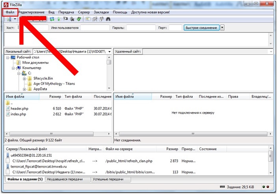
Task: Focus the Пароль input field
Action: 141,28
